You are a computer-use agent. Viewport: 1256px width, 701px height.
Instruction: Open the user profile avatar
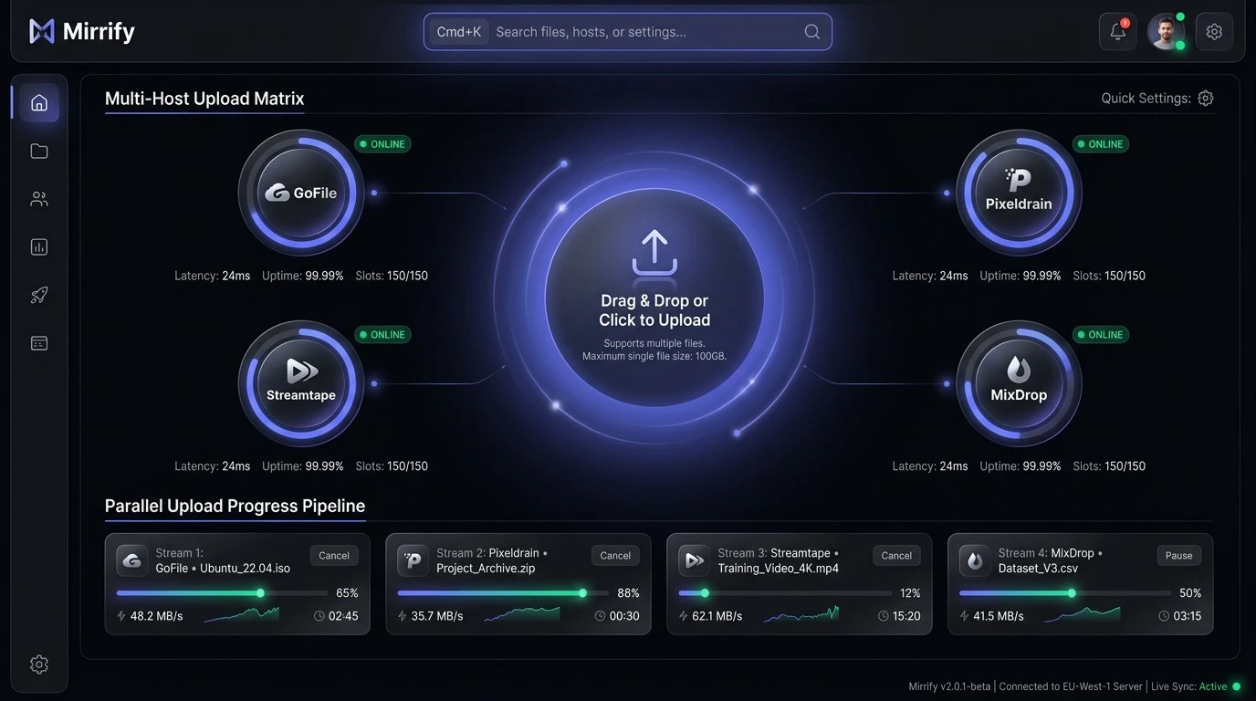point(1166,32)
